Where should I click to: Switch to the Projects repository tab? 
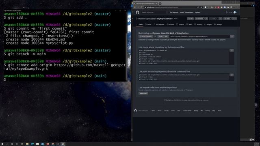[x=180, y=24]
